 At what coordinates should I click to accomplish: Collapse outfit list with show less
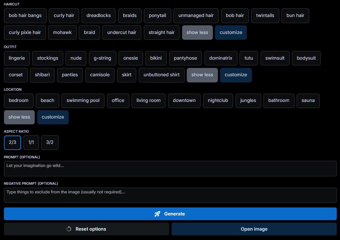[x=202, y=75]
